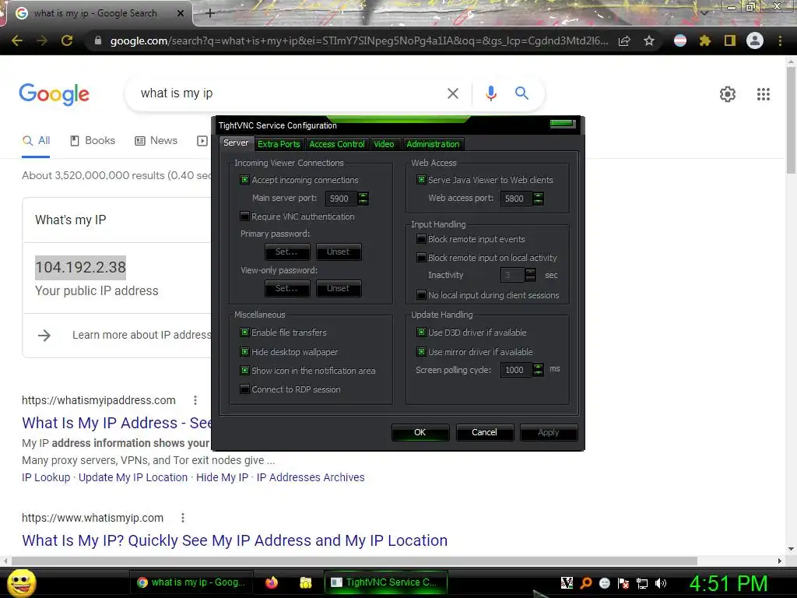This screenshot has width=797, height=598.
Task: Check No local input during client sessions
Action: 421,295
